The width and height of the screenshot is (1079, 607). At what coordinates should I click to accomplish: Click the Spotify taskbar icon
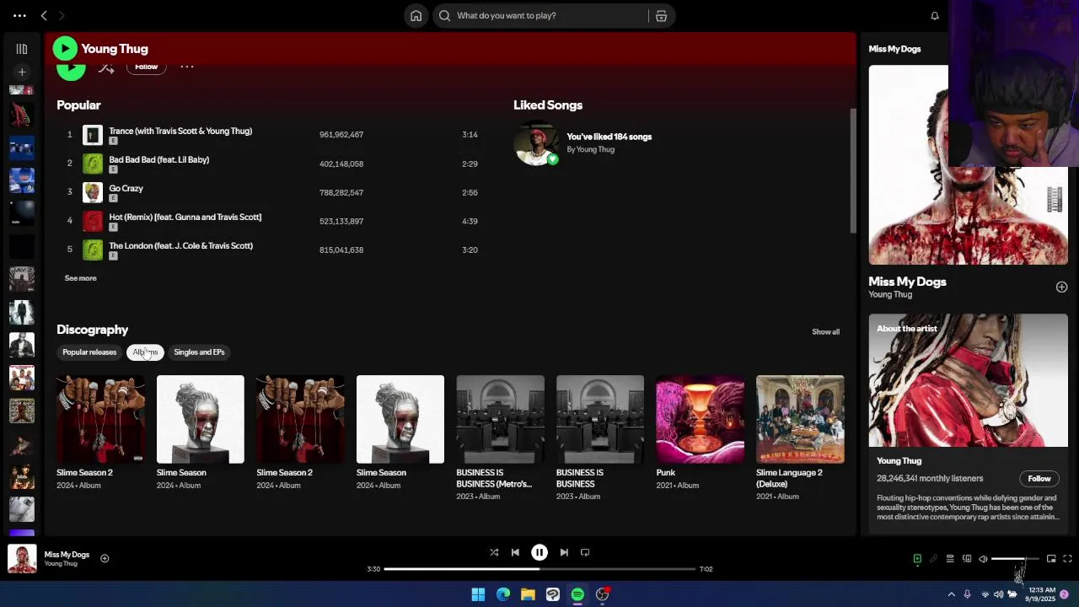tap(577, 594)
